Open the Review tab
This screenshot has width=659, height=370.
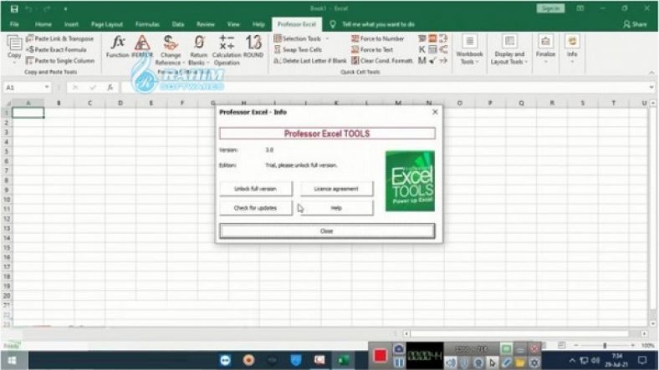[206, 24]
